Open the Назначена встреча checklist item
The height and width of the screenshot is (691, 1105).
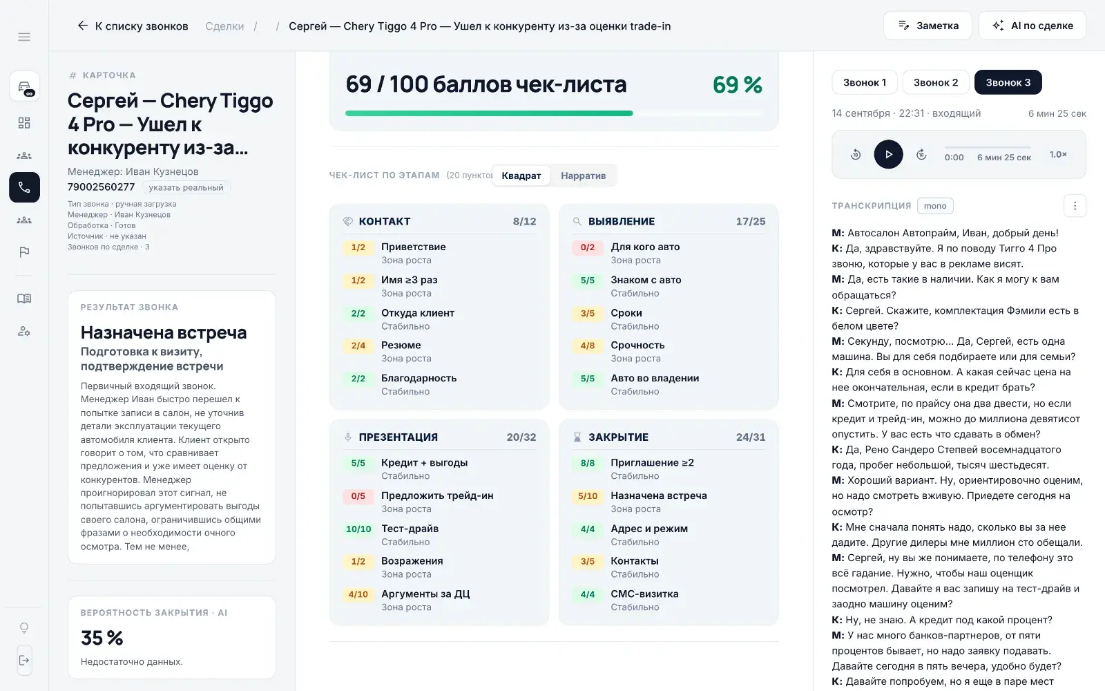[x=669, y=502]
